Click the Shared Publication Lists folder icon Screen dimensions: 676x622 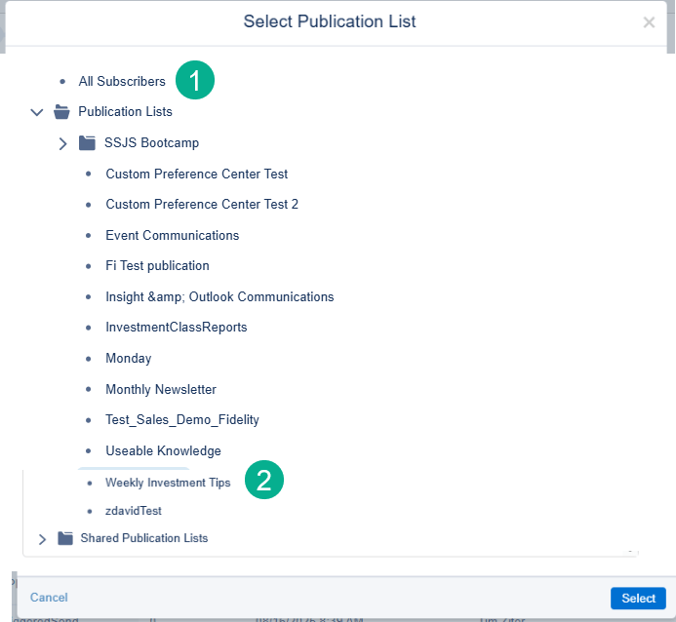(65, 538)
